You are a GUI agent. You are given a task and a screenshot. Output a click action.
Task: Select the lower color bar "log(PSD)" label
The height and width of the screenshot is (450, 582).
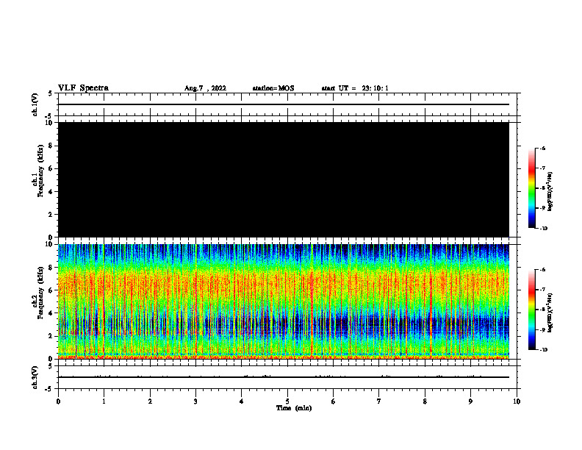(x=550, y=313)
